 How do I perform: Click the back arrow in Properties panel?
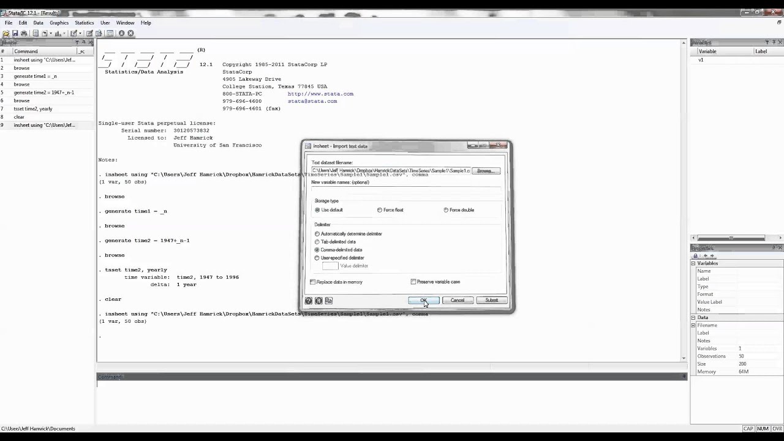click(706, 256)
